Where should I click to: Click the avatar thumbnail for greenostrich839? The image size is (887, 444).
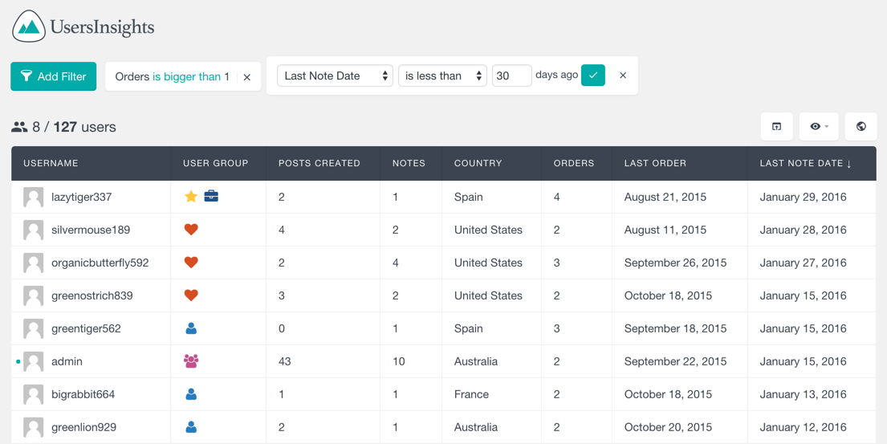coord(34,295)
